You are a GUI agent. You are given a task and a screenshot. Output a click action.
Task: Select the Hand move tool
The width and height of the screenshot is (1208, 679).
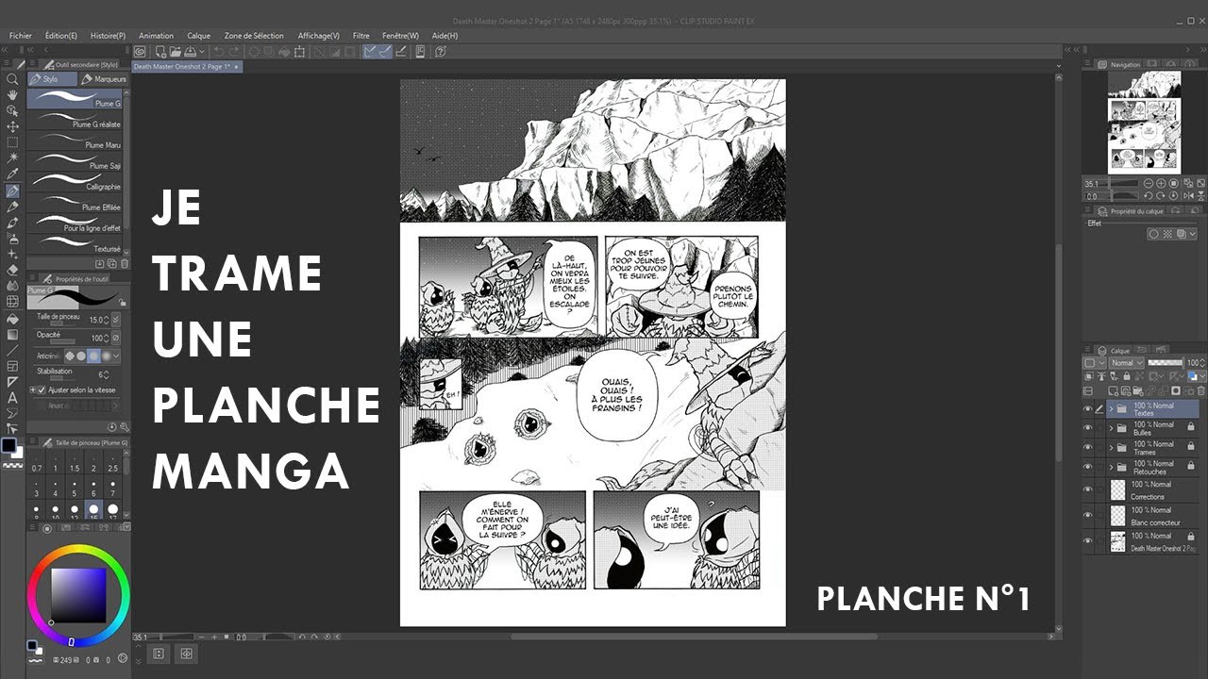click(12, 95)
